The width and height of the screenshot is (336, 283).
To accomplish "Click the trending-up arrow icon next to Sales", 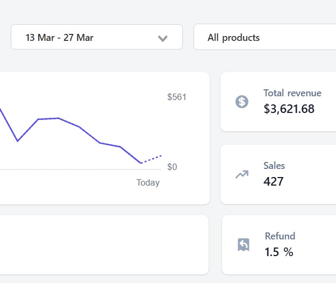I will (x=242, y=174).
